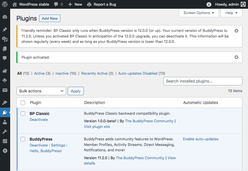Click the Version 1.0.0-beta1 text
This screenshot has height=171, width=248.
coord(100,121)
